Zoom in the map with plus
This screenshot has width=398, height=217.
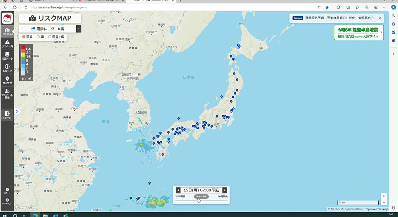click(x=384, y=196)
